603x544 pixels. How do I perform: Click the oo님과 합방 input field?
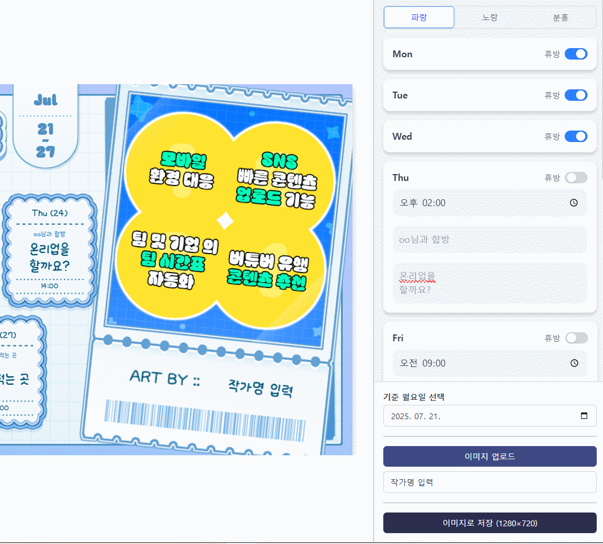[x=490, y=239]
